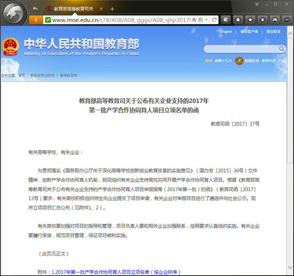Image resolution: width=294 pixels, height=276 pixels.
Task: Select the 教育部高等教育司关 browser tab
Action: pyautogui.click(x=74, y=9)
